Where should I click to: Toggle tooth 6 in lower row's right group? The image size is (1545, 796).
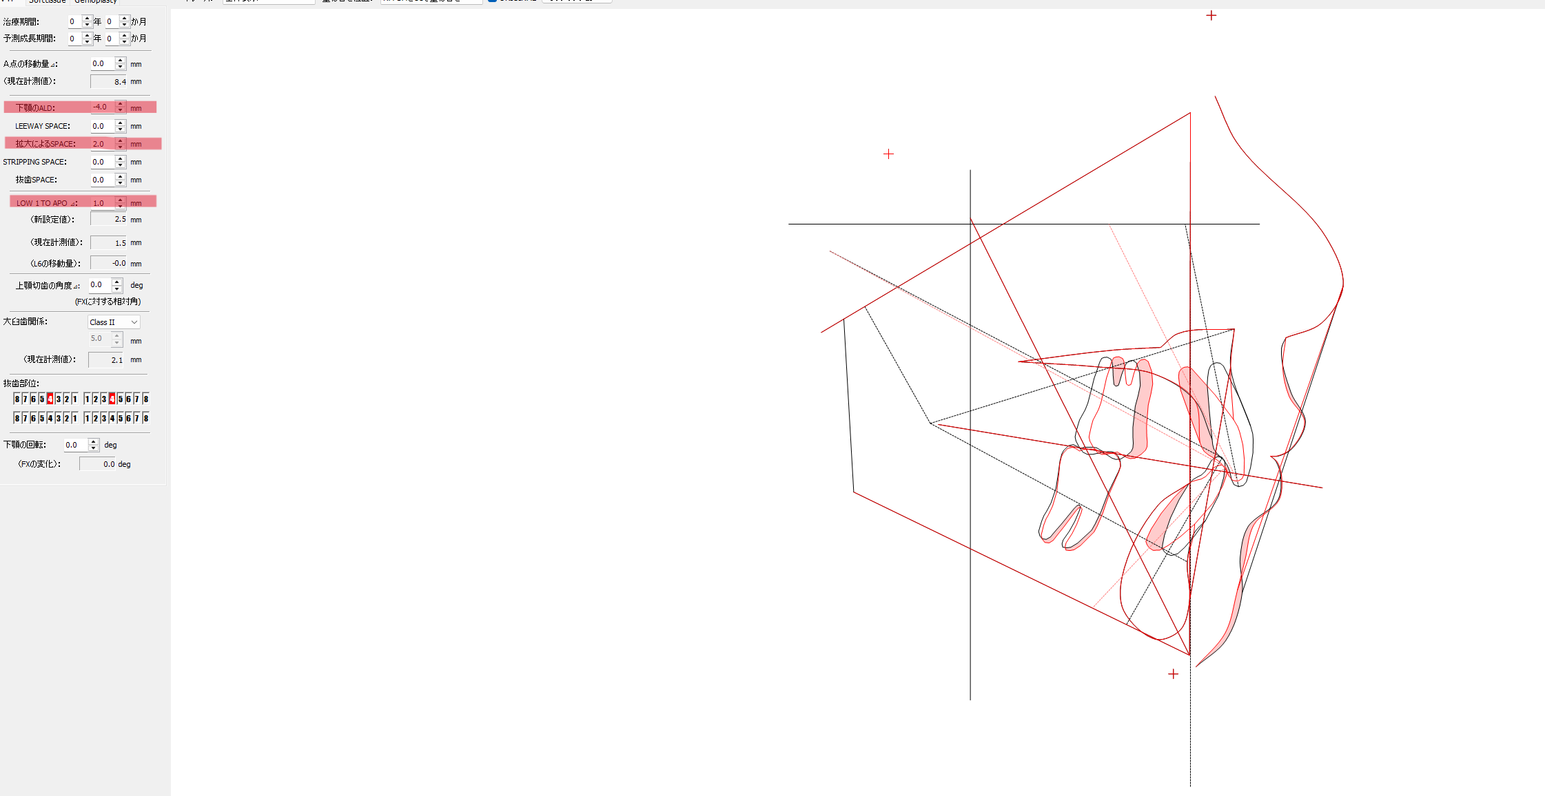(129, 419)
